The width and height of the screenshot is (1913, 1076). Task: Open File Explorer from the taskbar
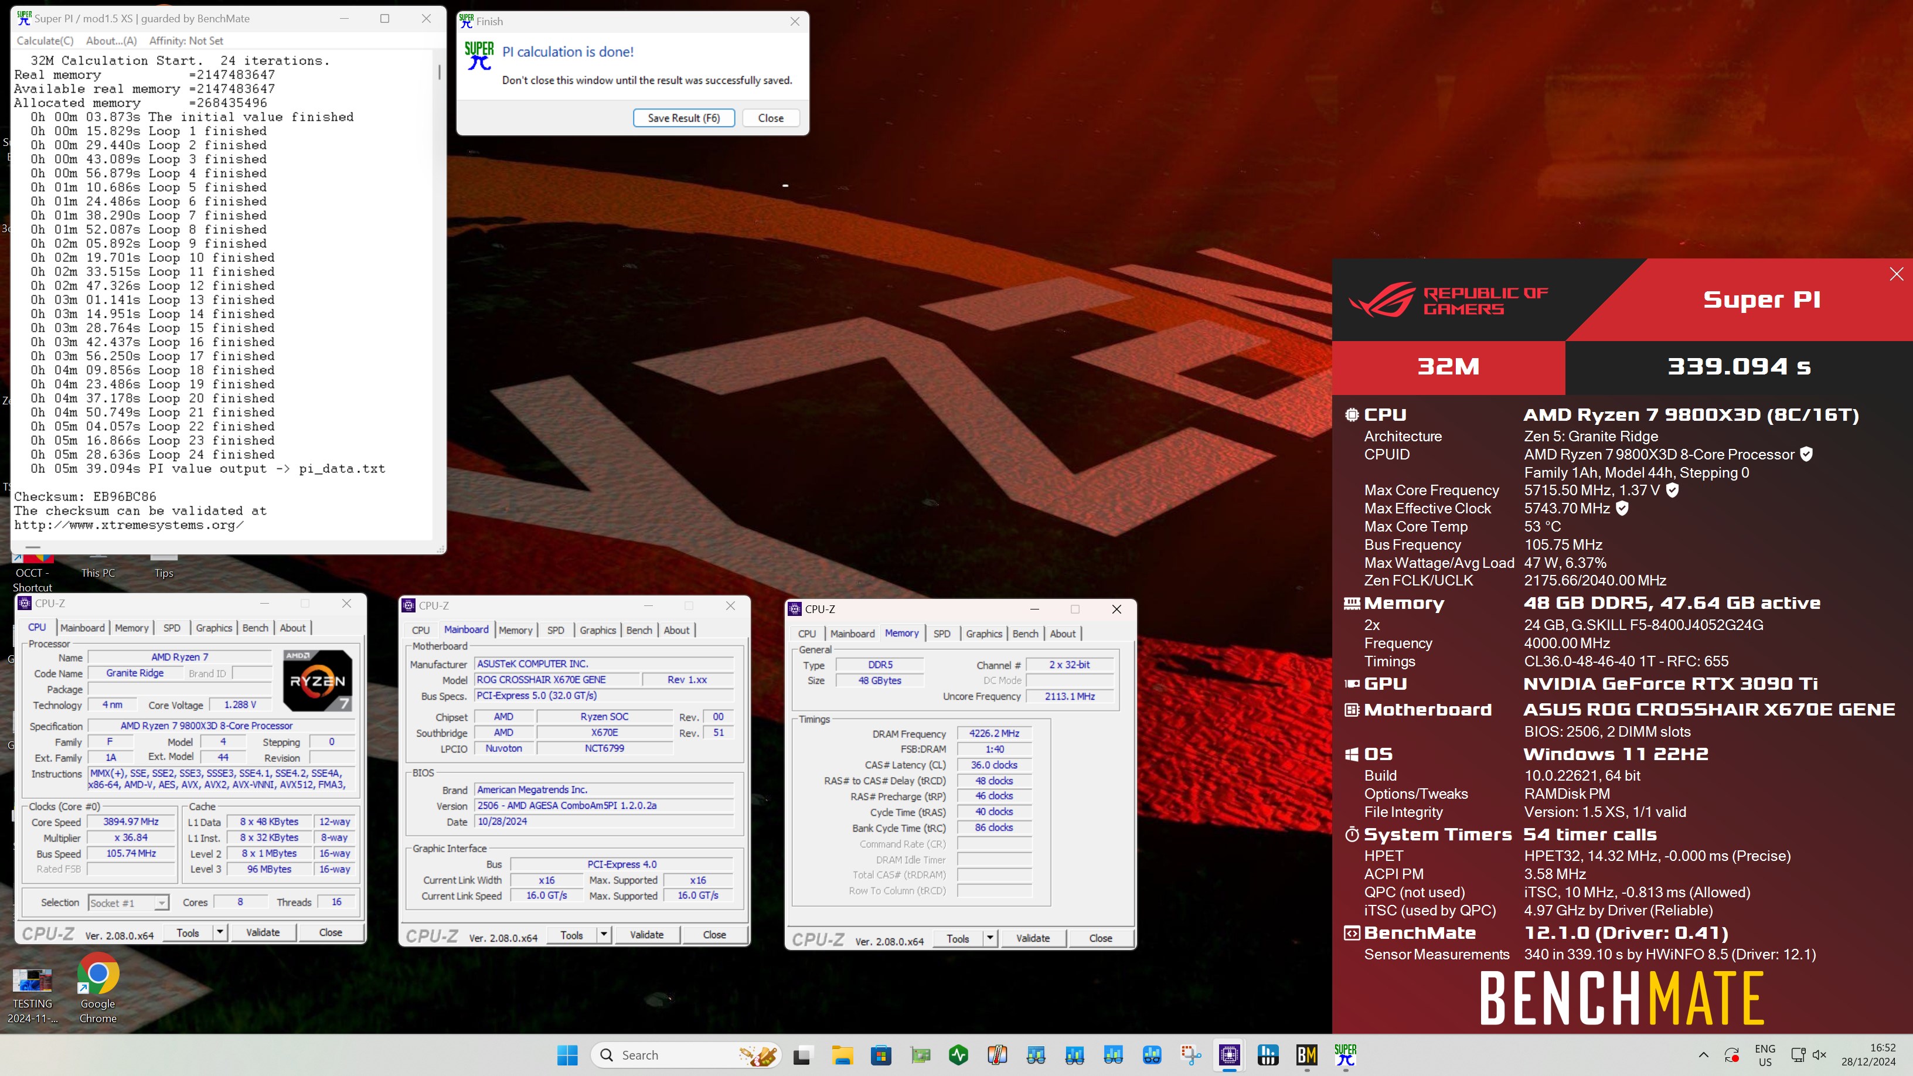tap(842, 1054)
